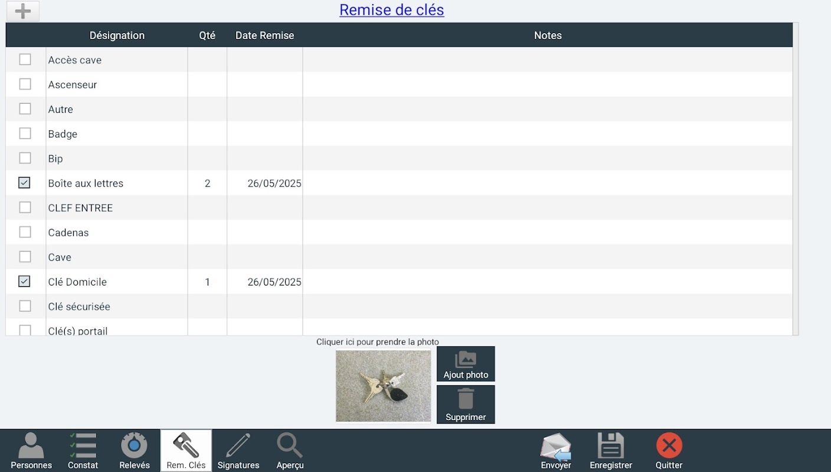Viewport: 831px width, 472px height.
Task: Click the Remise de clés title link
Action: tap(391, 10)
